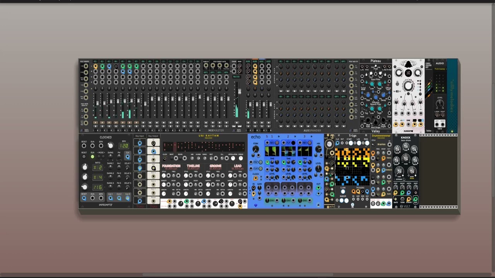Toggle Plateau Tuned Mode button

[363, 85]
